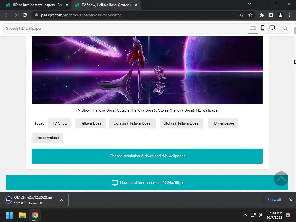Image resolution: width=296 pixels, height=222 pixels.
Task: Search tabs with the dropdown chevron
Action: point(249,4)
